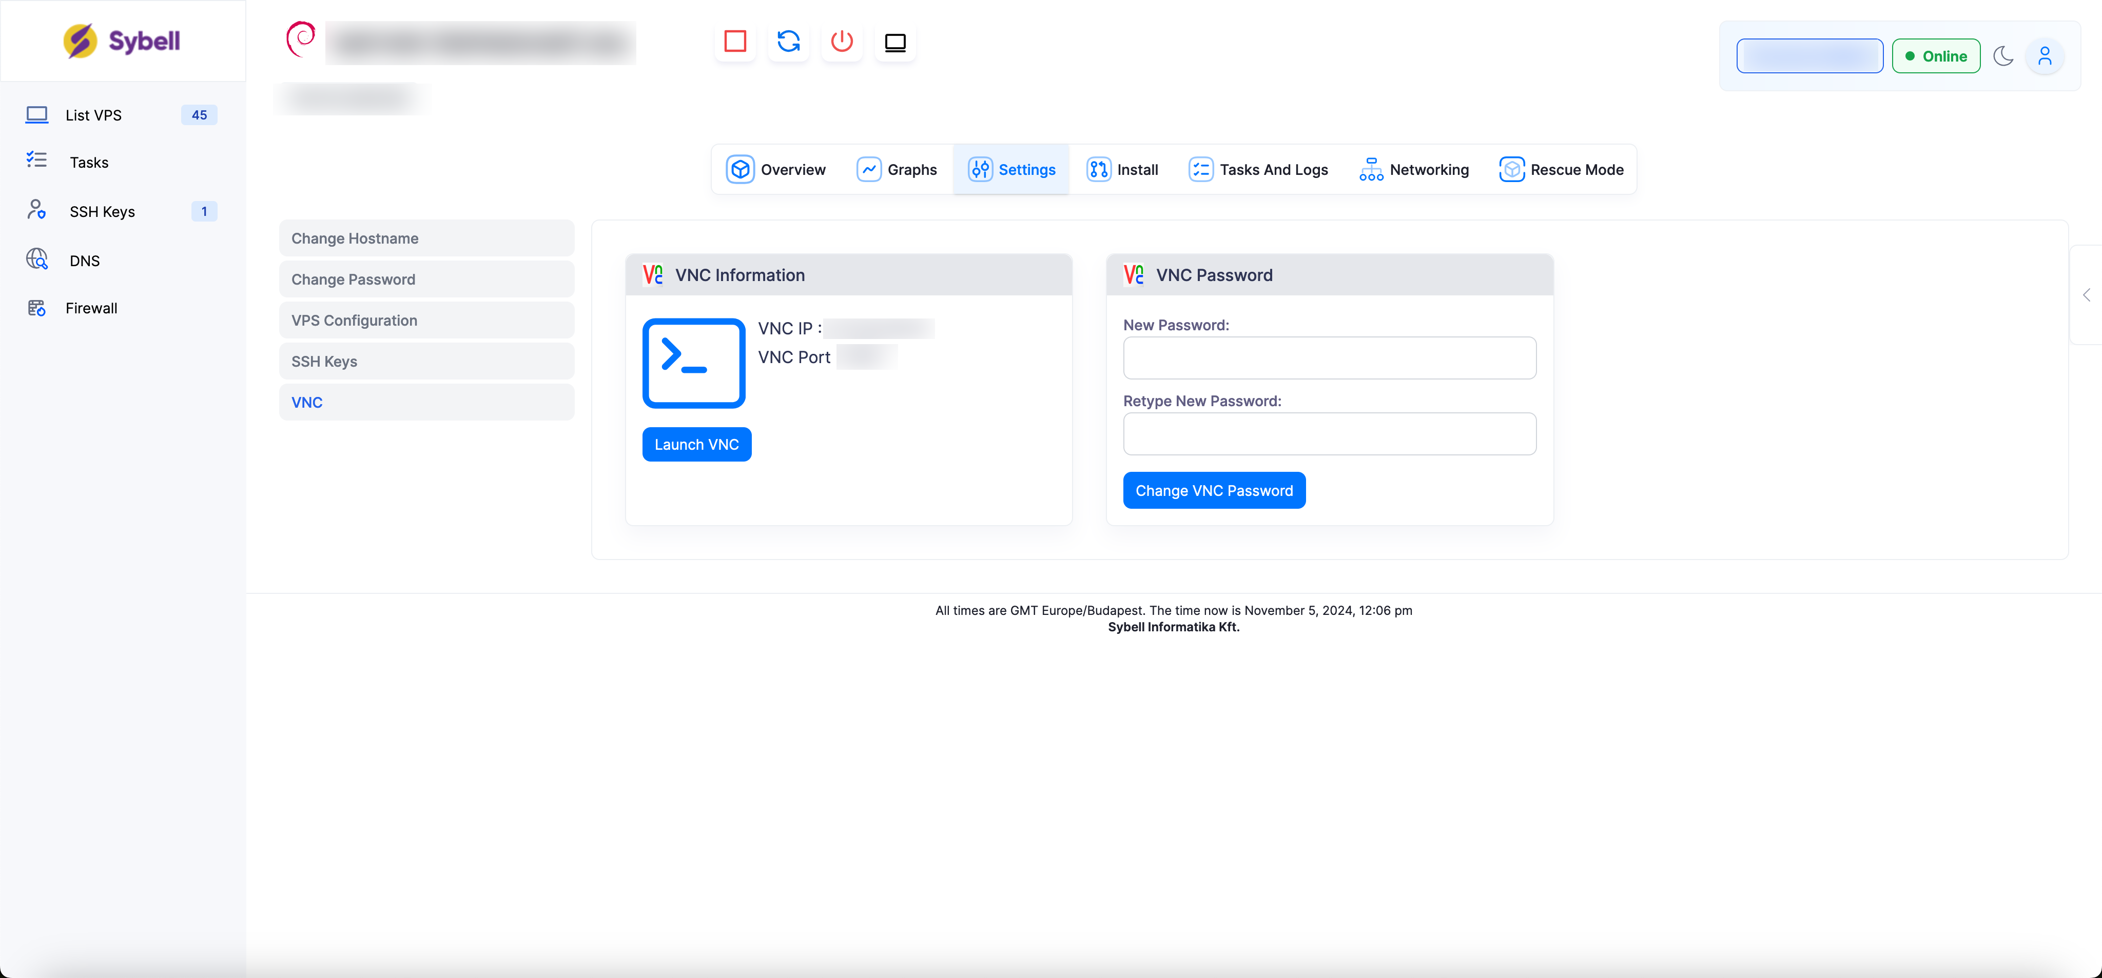Click the blue Restart VPS icon
This screenshot has width=2102, height=978.
[788, 42]
